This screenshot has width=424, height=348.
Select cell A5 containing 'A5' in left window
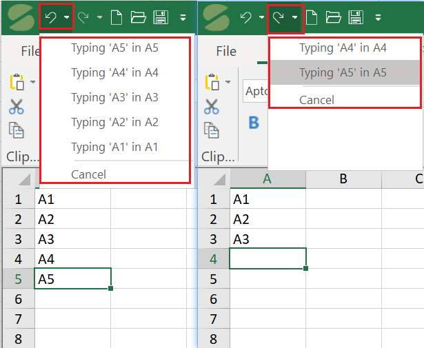pos(73,278)
